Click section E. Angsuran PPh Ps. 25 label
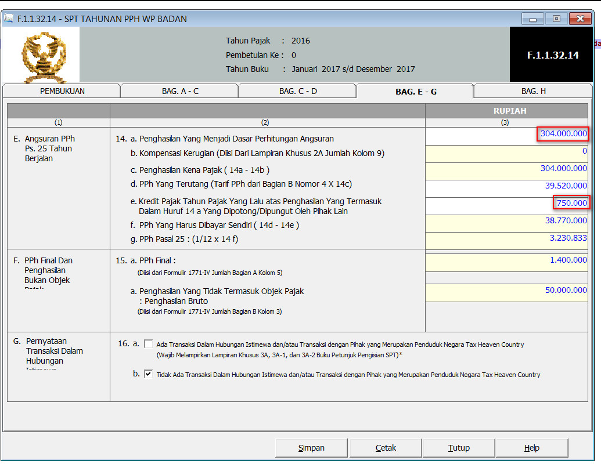The image size is (601, 464). (44, 148)
